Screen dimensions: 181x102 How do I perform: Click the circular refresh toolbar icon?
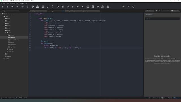(x=58, y=7)
